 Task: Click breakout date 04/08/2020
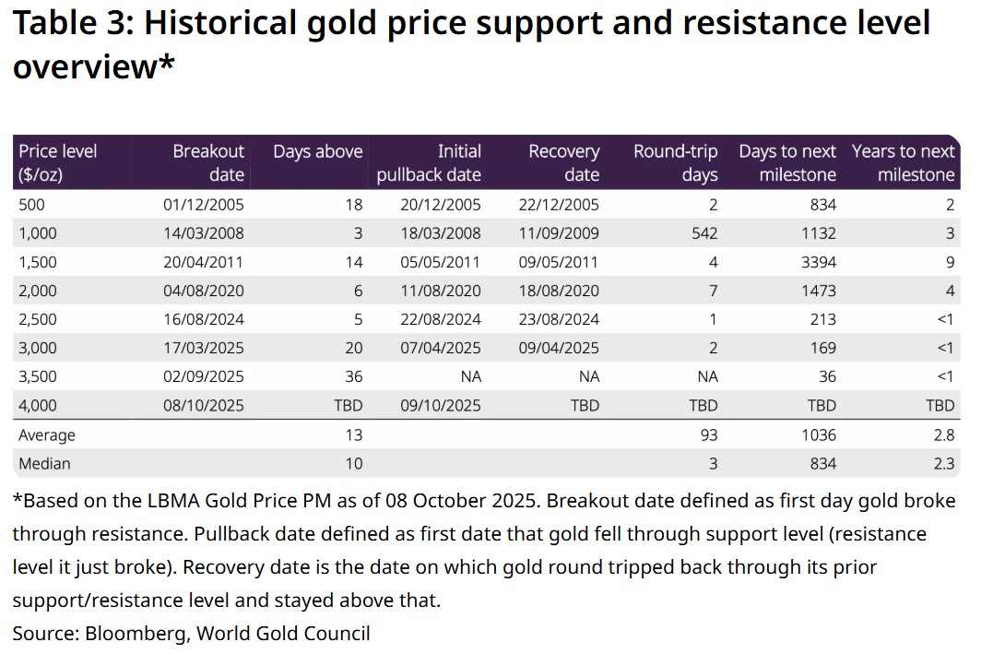click(x=204, y=291)
